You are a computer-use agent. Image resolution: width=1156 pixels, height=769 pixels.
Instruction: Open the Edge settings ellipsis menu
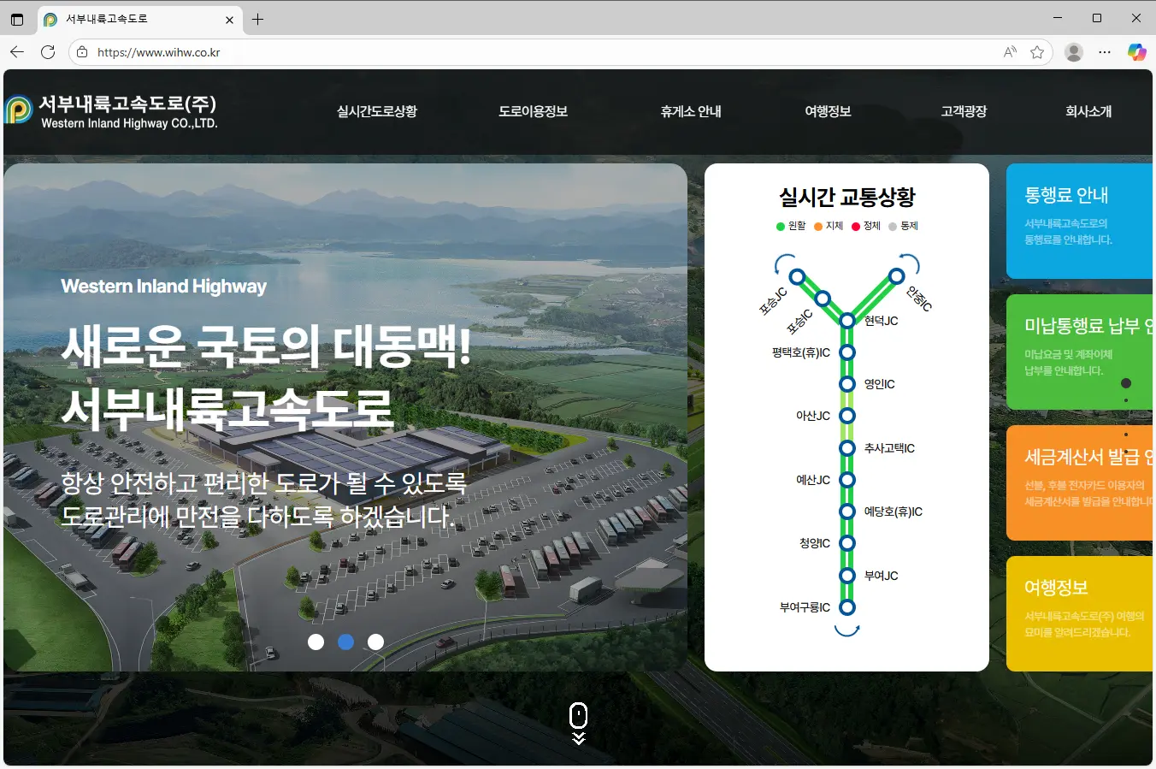1105,52
